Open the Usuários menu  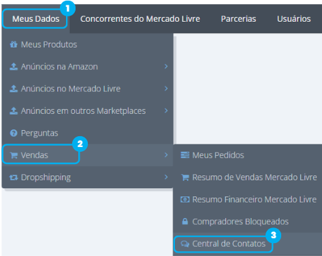294,19
